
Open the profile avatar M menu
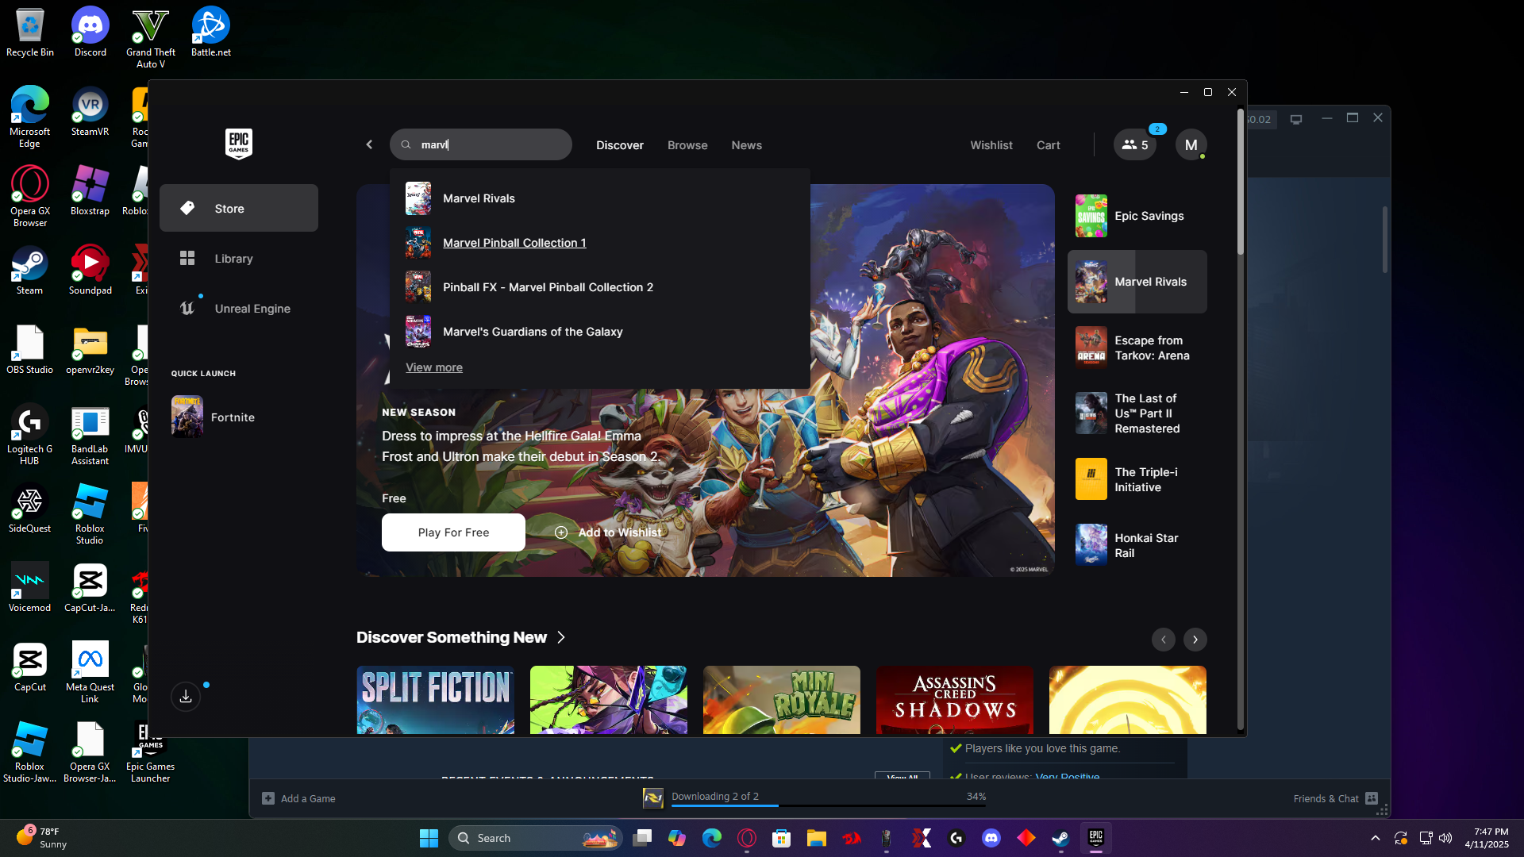pos(1191,144)
